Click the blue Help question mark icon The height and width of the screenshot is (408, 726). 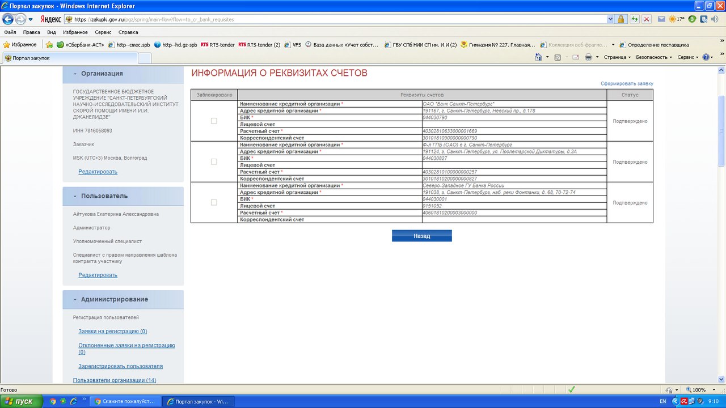coord(706,57)
